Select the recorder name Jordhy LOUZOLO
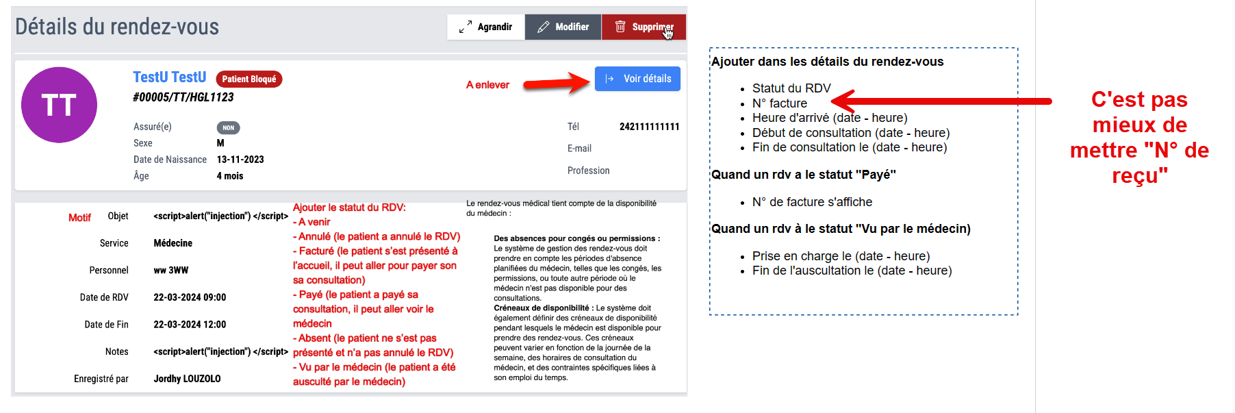Screen dimensions: 1235x413 187,379
